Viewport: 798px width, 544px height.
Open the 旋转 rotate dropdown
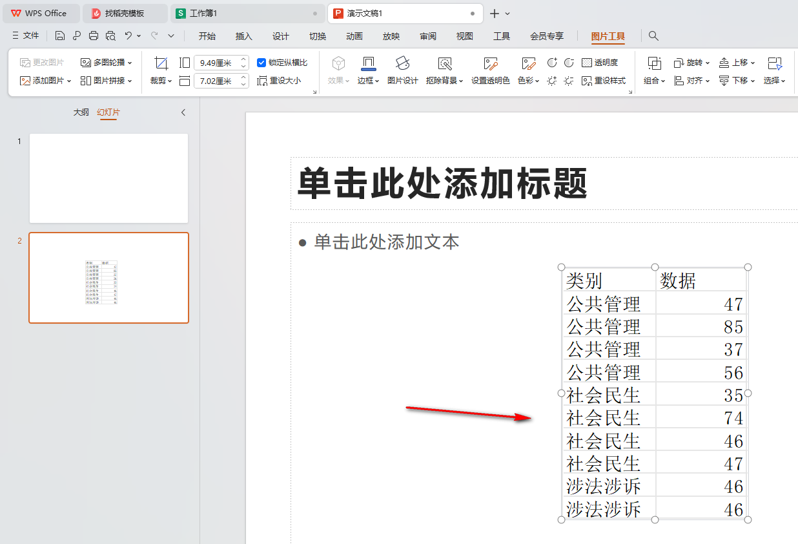(691, 63)
